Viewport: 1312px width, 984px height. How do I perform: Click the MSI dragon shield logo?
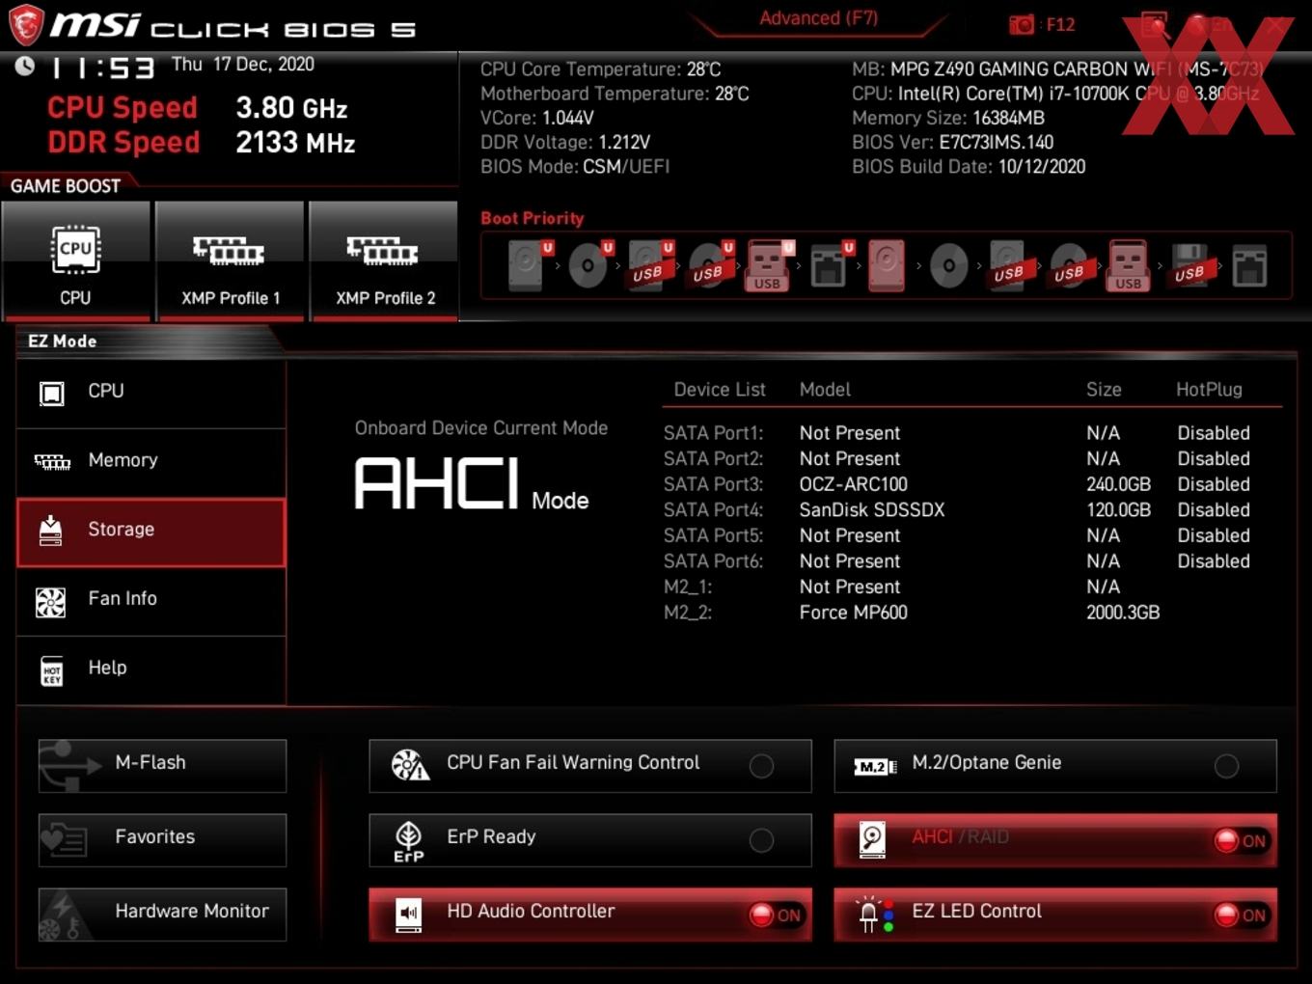(26, 24)
